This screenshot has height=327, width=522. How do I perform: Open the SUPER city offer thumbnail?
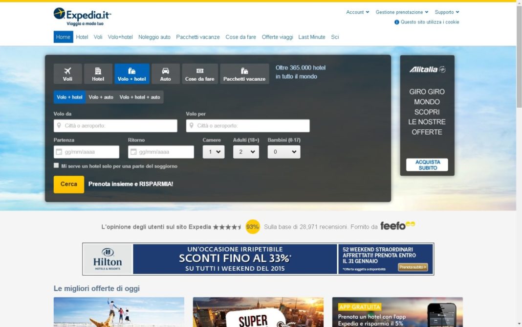point(259,312)
